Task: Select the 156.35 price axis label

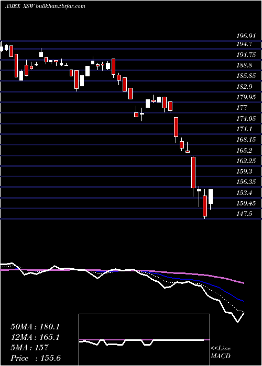Action: click(246, 182)
